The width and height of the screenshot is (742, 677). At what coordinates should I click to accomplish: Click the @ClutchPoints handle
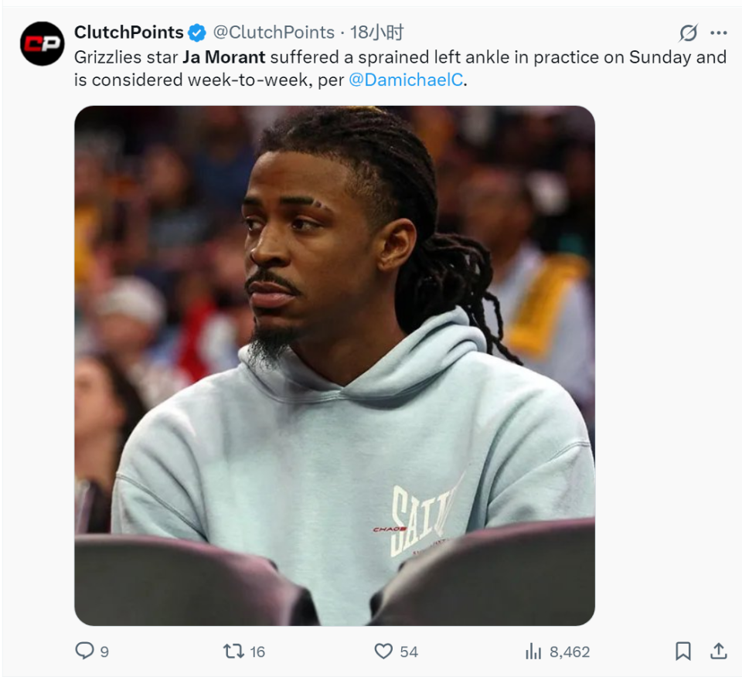point(274,32)
